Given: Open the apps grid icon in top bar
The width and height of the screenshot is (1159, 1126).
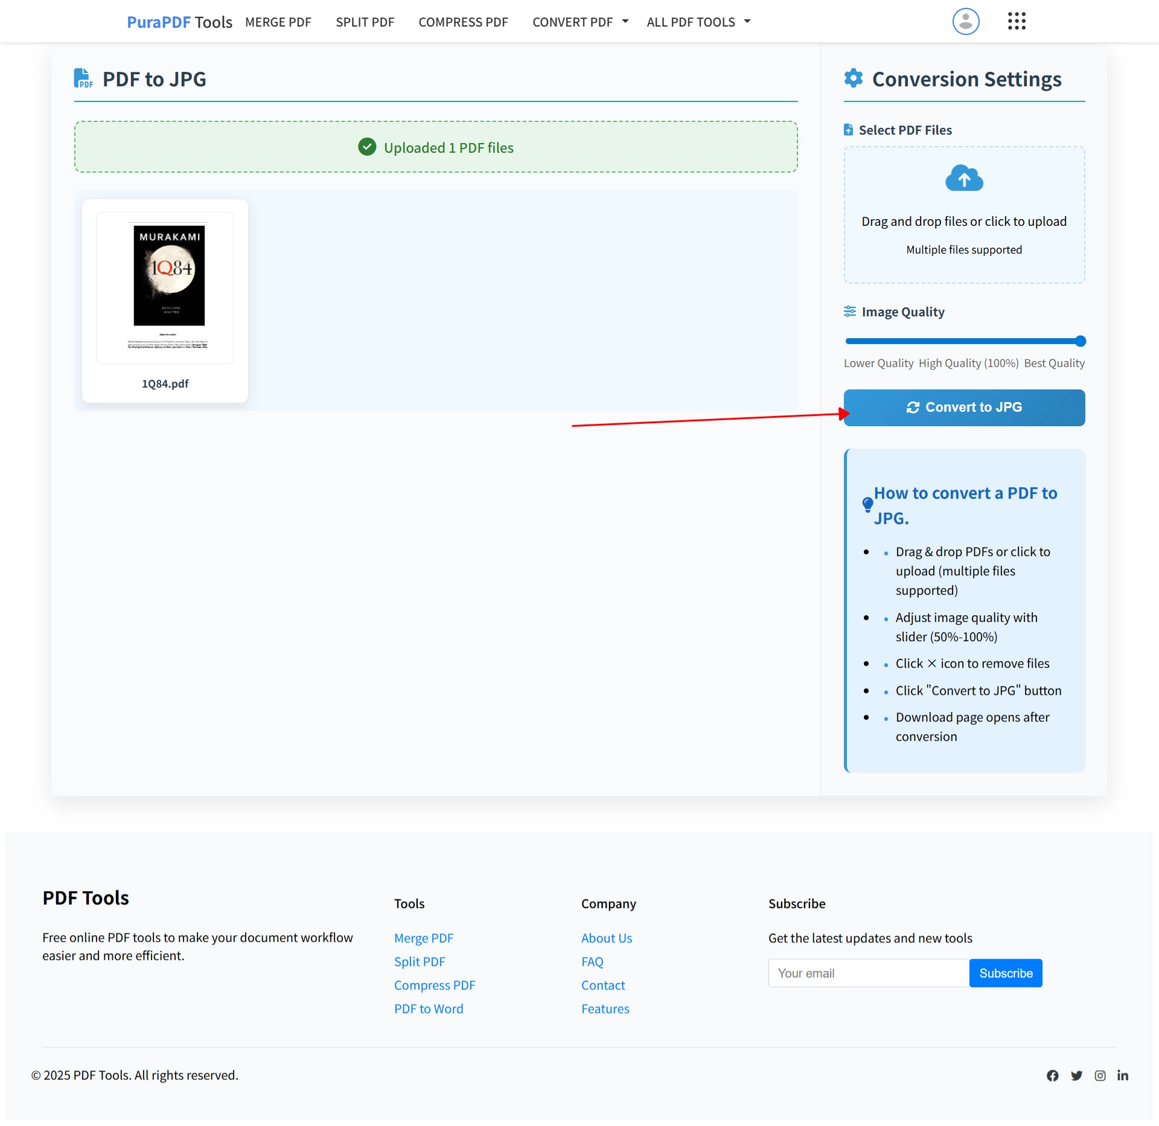Looking at the screenshot, I should 1017,21.
